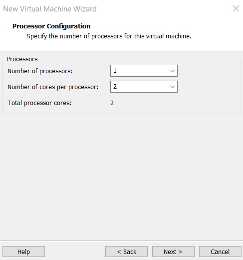Click the Processors group box title

pos(22,59)
